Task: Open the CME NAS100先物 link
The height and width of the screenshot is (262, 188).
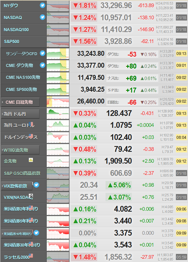Action: [23, 78]
